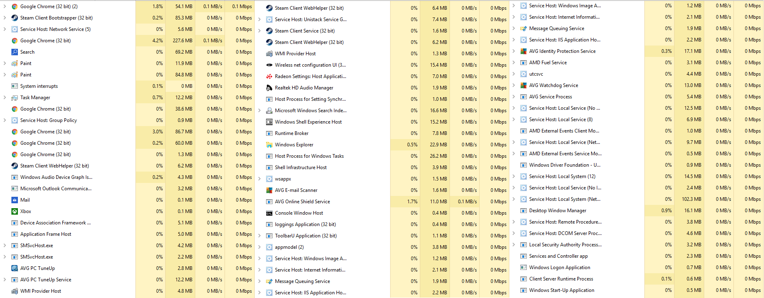Expand the AMD Fuel Service row
This screenshot has width=764, height=298.
(513, 63)
